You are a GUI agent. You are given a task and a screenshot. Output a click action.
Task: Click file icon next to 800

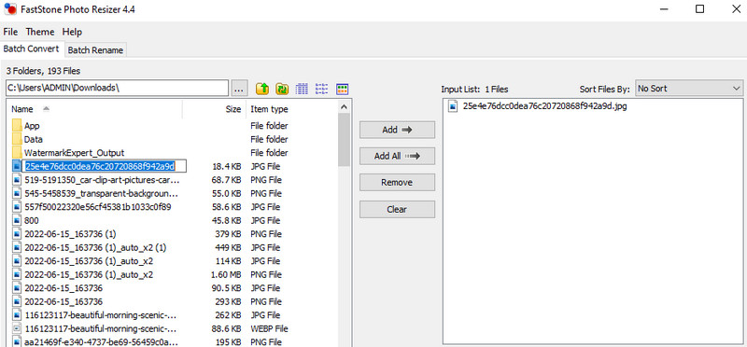(17, 220)
